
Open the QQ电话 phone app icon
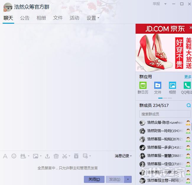coord(187,86)
